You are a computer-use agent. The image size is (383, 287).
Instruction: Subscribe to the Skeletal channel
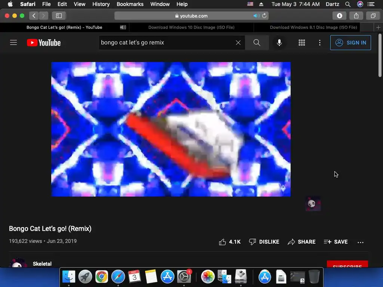[x=347, y=264]
